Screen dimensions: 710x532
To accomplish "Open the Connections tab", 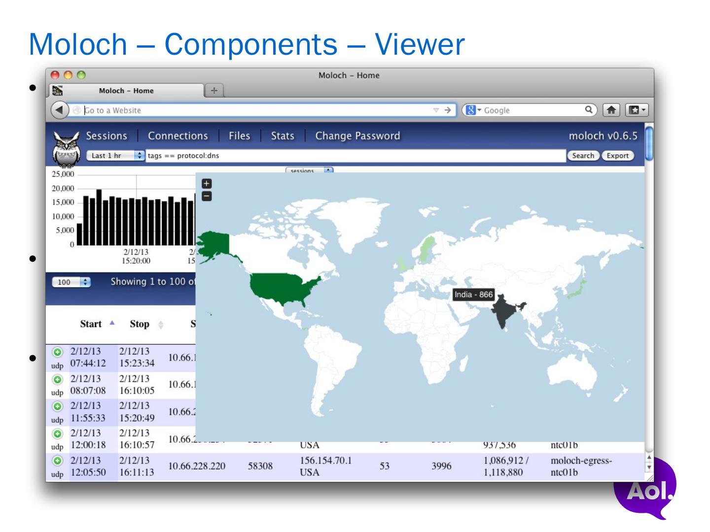I will [x=177, y=136].
